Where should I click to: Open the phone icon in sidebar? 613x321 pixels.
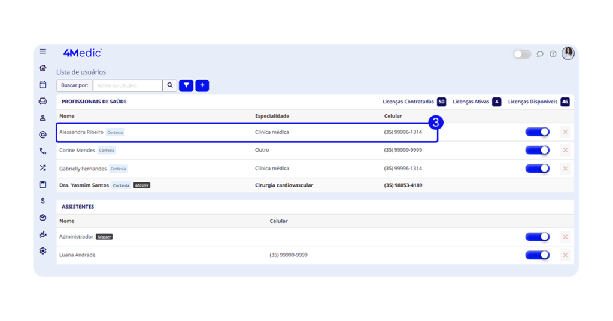click(x=43, y=151)
